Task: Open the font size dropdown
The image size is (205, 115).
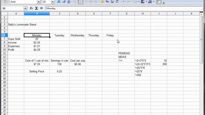Action: 53,2
